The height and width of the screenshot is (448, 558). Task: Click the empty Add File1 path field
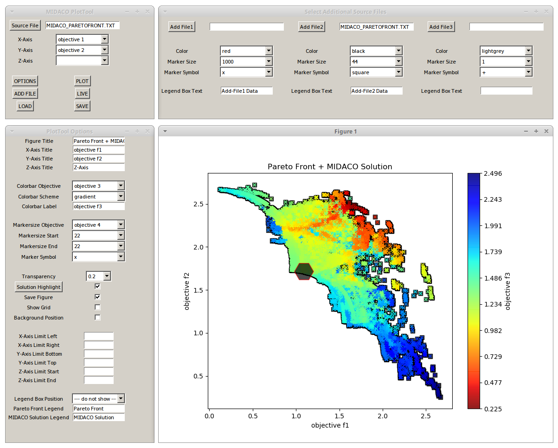(247, 27)
